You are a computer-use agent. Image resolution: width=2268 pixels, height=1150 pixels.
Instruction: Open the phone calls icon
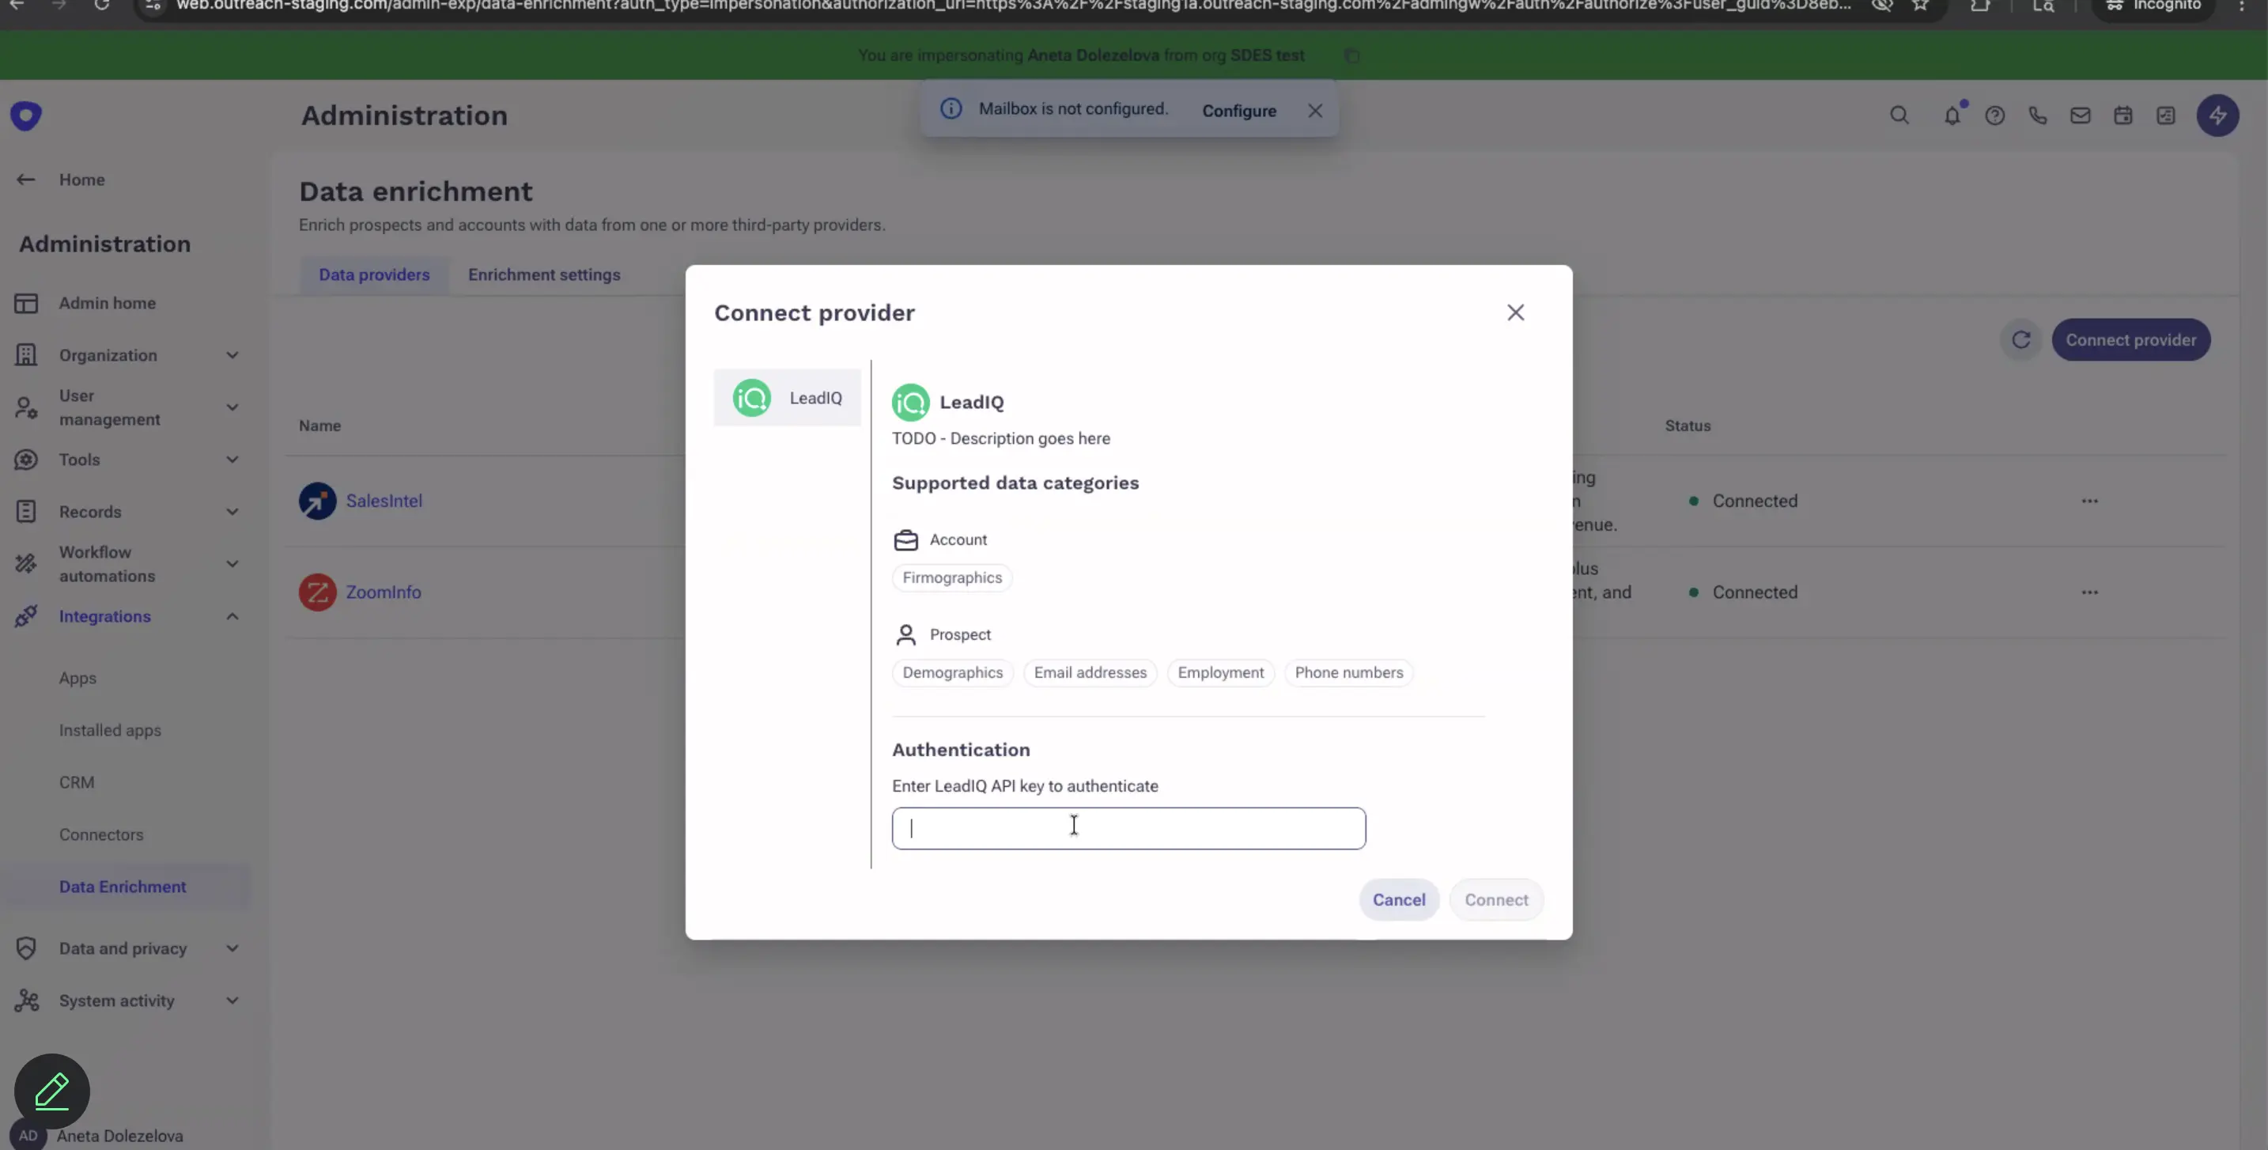[2038, 115]
